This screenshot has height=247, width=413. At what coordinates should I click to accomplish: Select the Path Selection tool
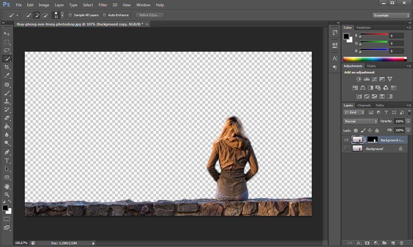[7, 169]
